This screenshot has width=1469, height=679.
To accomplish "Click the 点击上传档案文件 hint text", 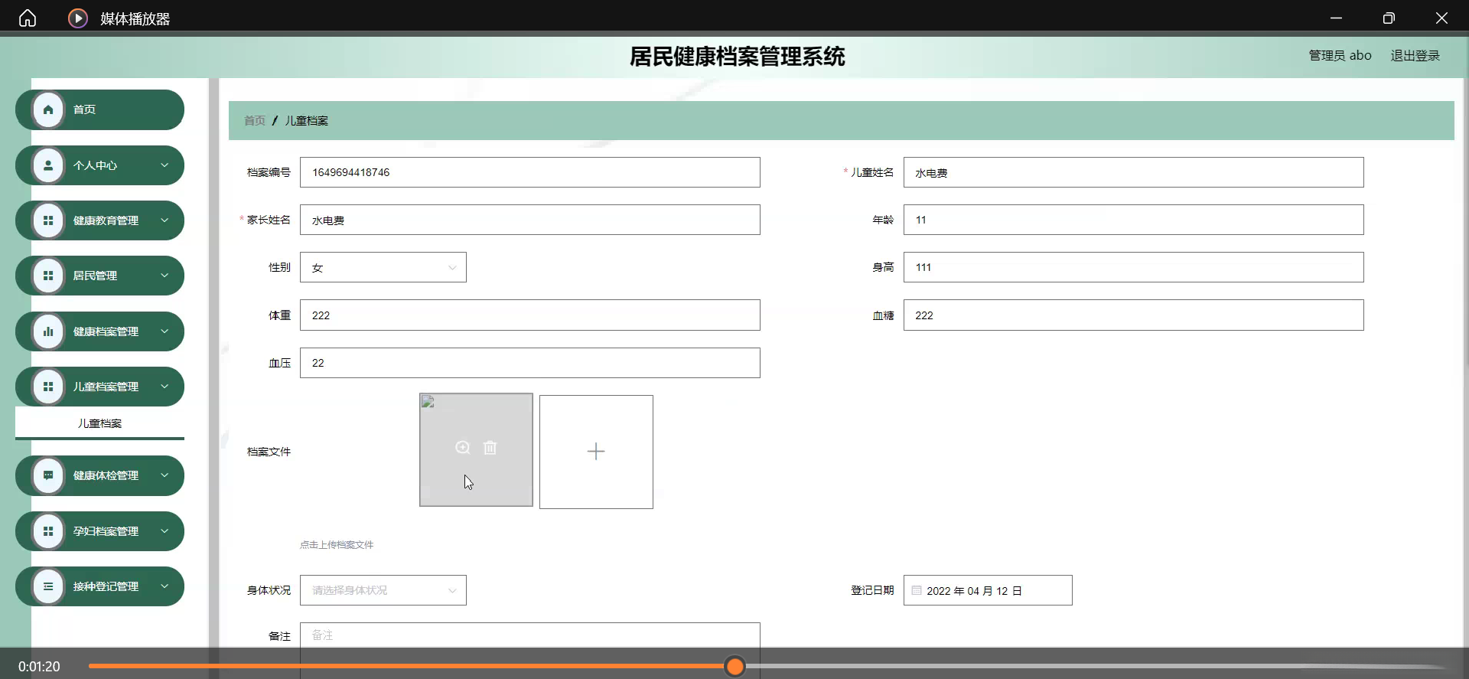I will tap(337, 545).
